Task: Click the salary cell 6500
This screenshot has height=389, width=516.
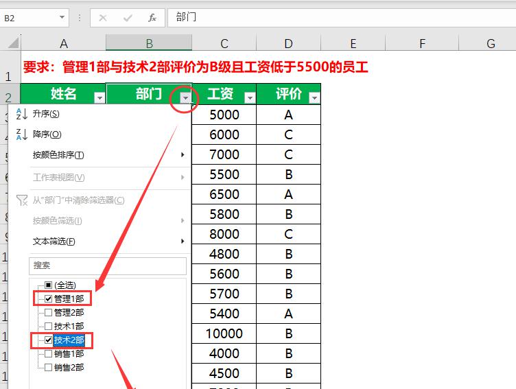Action: (224, 194)
